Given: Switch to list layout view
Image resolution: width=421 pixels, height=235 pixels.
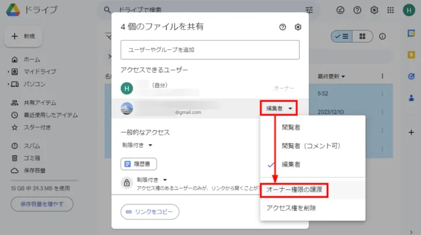Looking at the screenshot, I should [342, 36].
